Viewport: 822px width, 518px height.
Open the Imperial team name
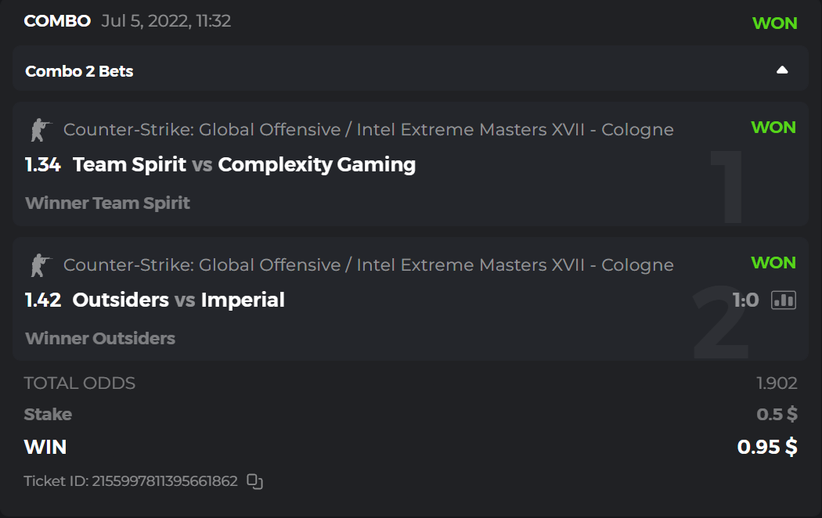pyautogui.click(x=243, y=300)
